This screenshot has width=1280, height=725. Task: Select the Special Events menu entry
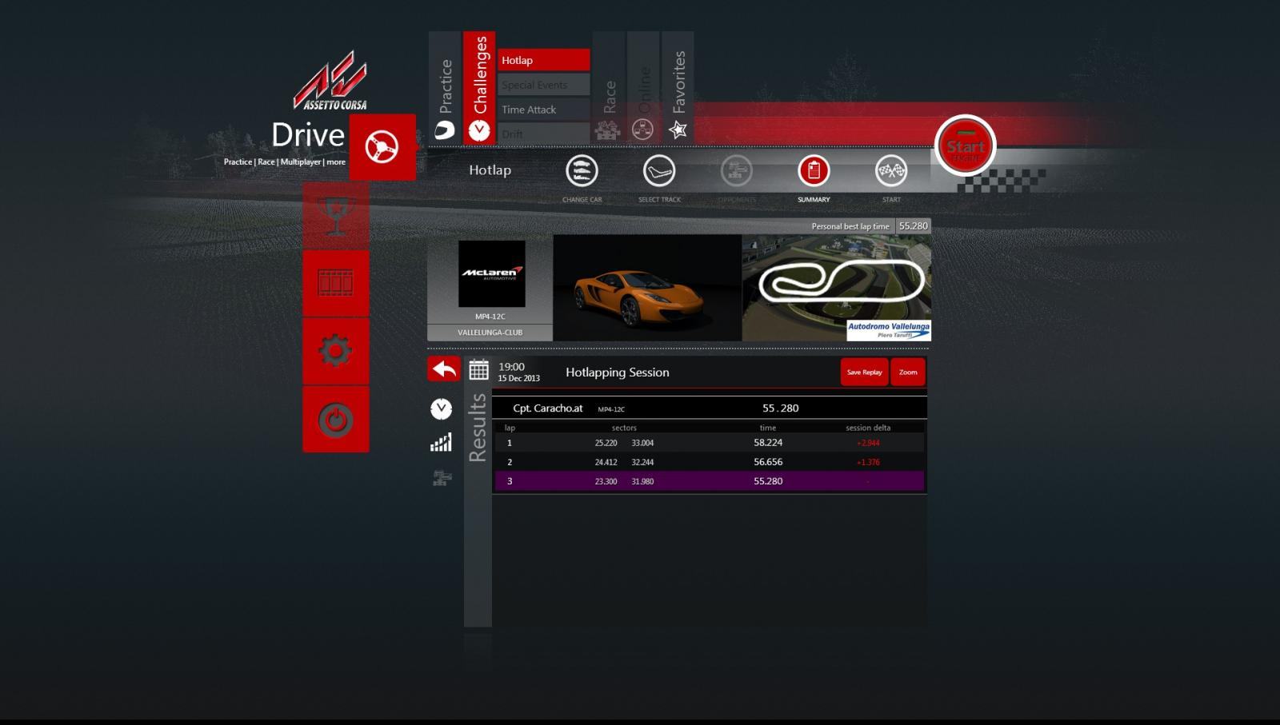544,85
